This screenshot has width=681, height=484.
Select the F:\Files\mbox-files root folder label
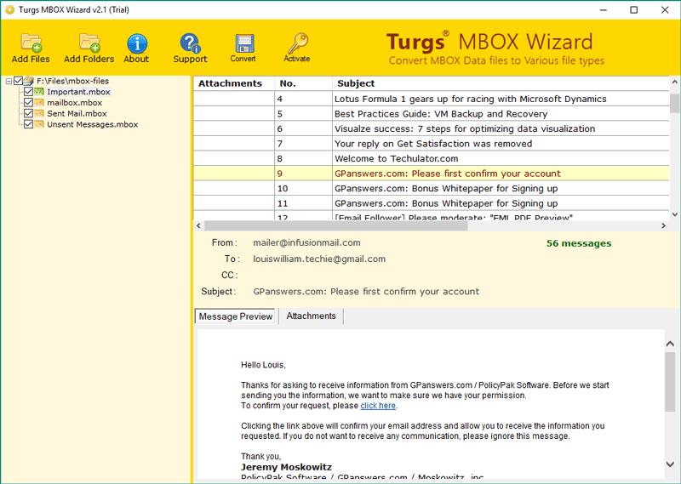pyautogui.click(x=72, y=81)
